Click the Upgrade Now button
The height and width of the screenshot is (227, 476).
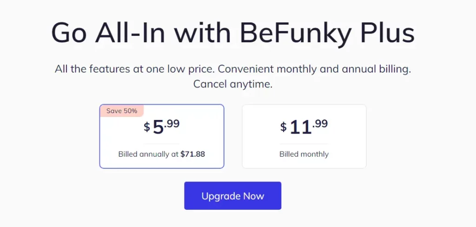point(232,196)
